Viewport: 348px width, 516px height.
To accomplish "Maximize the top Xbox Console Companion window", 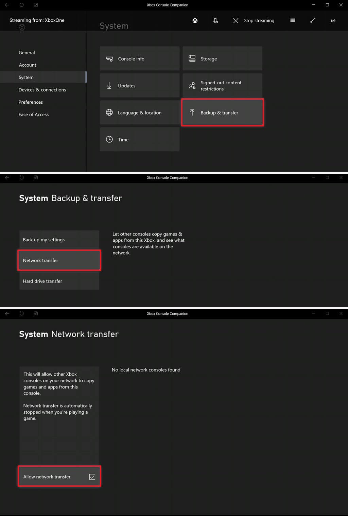I will pyautogui.click(x=327, y=5).
